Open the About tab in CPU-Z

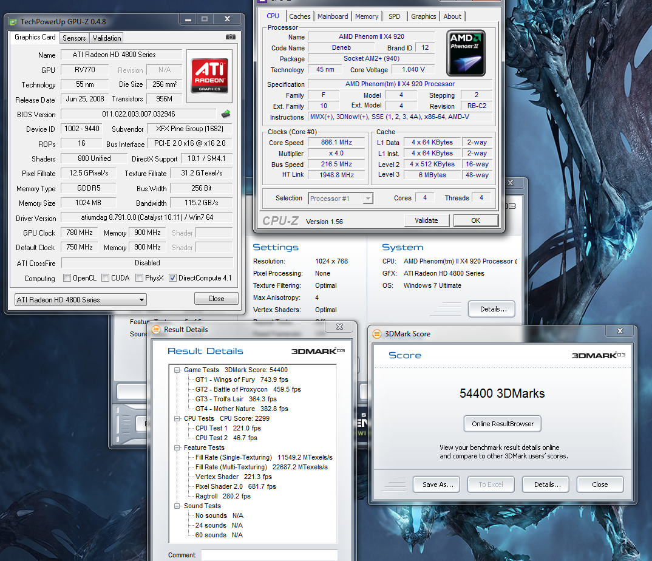(452, 16)
